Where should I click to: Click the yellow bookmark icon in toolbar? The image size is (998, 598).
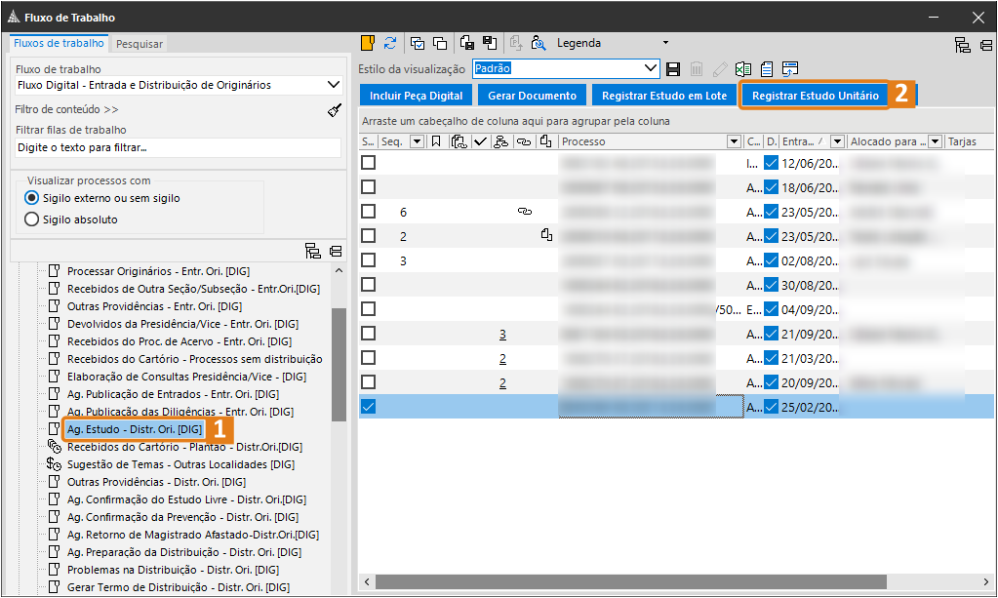[368, 43]
